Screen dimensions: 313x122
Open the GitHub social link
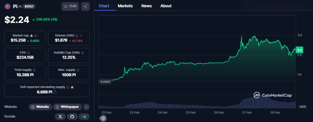point(72,117)
